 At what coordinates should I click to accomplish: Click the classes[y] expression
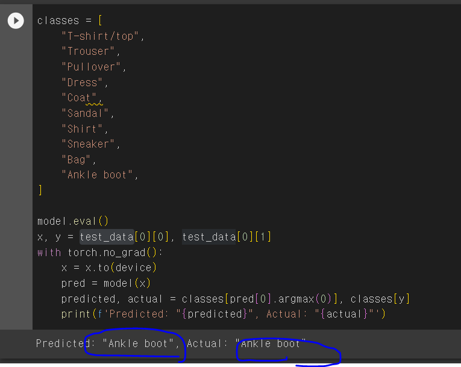click(380, 299)
